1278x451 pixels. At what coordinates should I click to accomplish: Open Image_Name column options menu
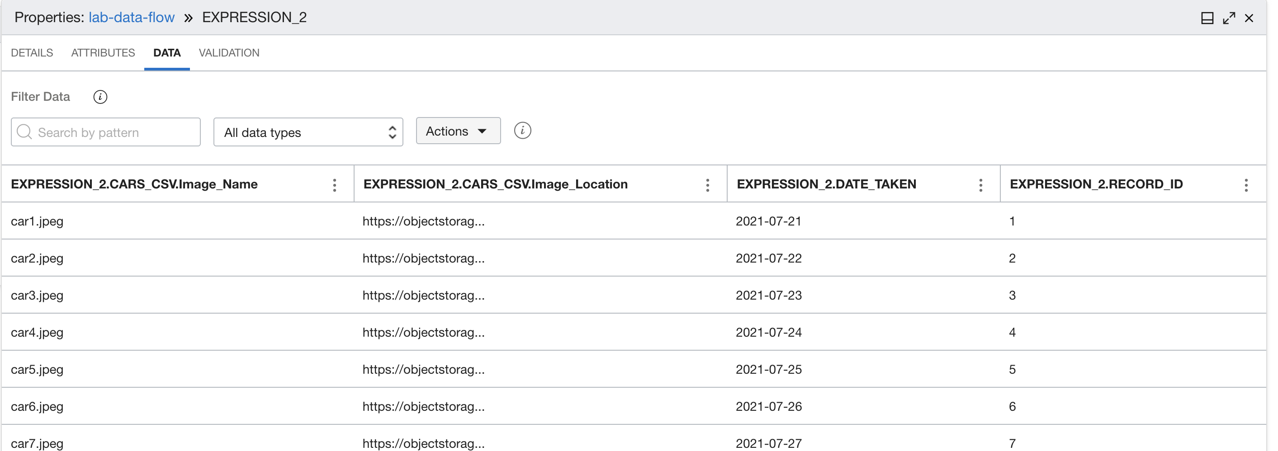[334, 185]
